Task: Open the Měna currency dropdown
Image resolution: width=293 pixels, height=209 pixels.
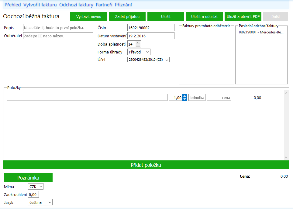Action: (x=36, y=187)
